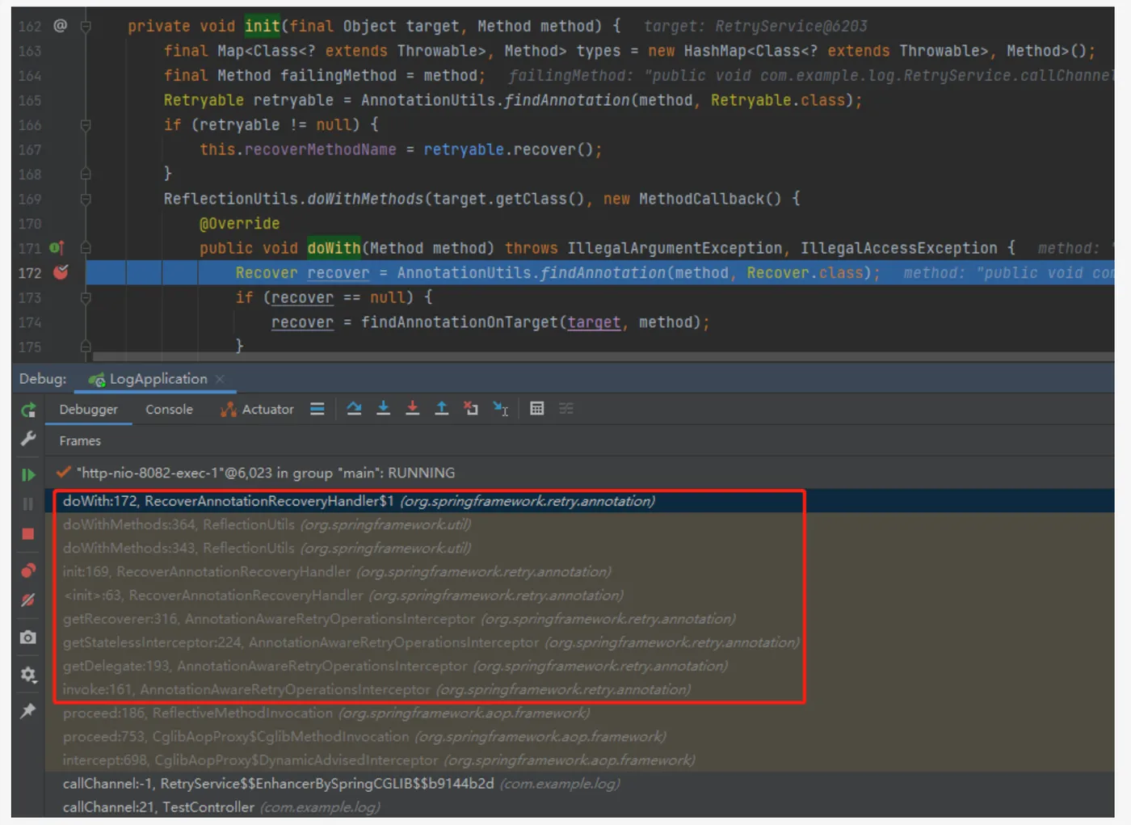Open Evaluate Expression calculator icon
1131x825 pixels.
pyautogui.click(x=536, y=409)
